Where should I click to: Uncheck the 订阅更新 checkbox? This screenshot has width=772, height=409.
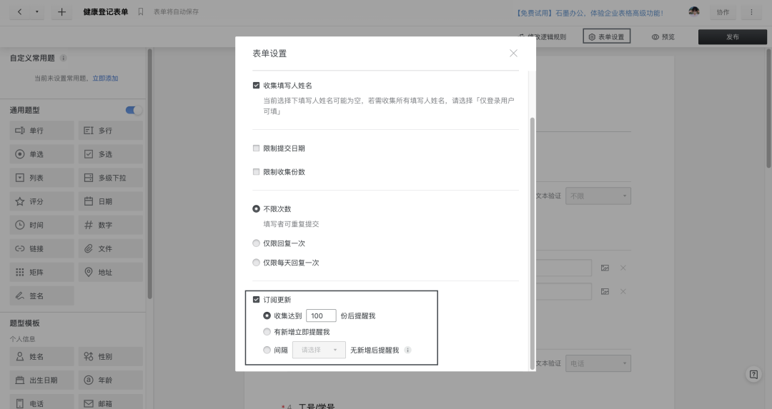pyautogui.click(x=256, y=299)
